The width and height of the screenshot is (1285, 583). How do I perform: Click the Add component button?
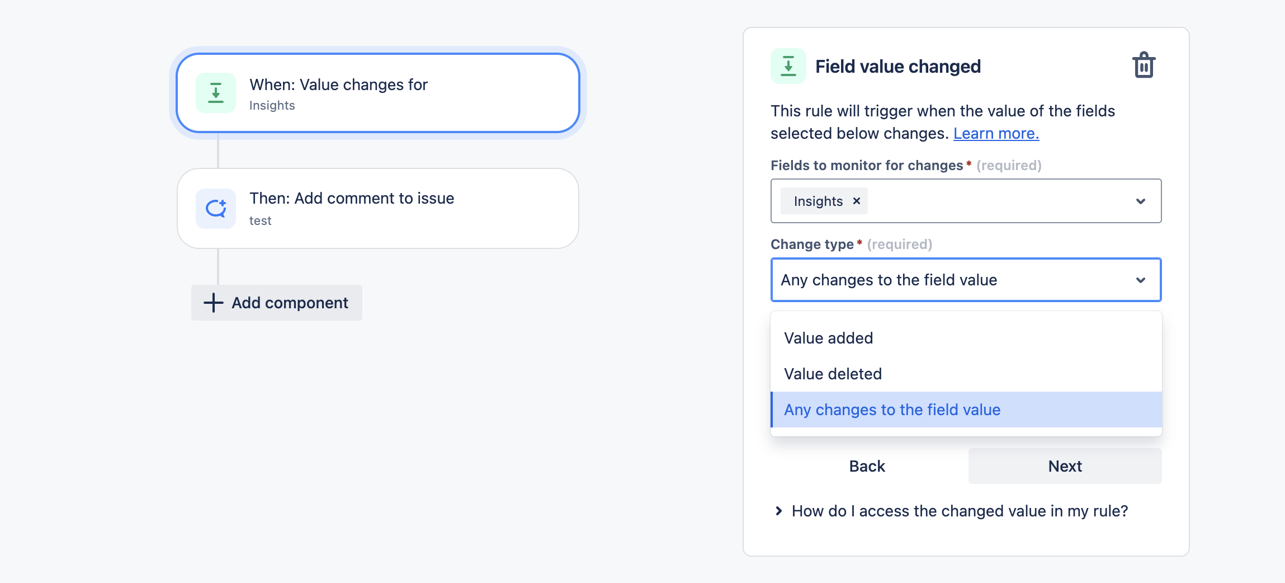pos(276,302)
